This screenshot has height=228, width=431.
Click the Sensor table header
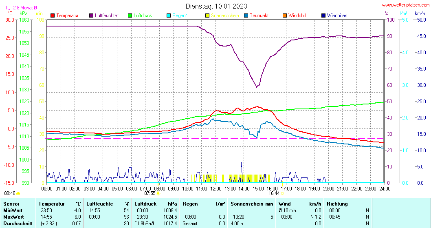pyautogui.click(x=11, y=204)
